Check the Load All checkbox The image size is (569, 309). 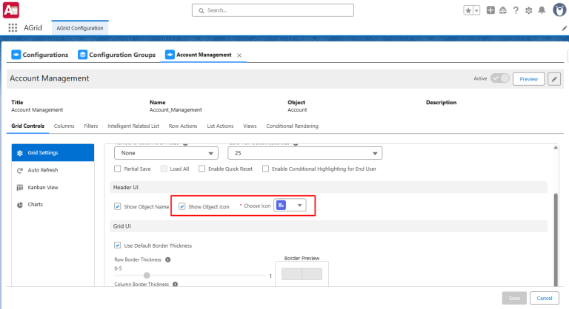[164, 169]
